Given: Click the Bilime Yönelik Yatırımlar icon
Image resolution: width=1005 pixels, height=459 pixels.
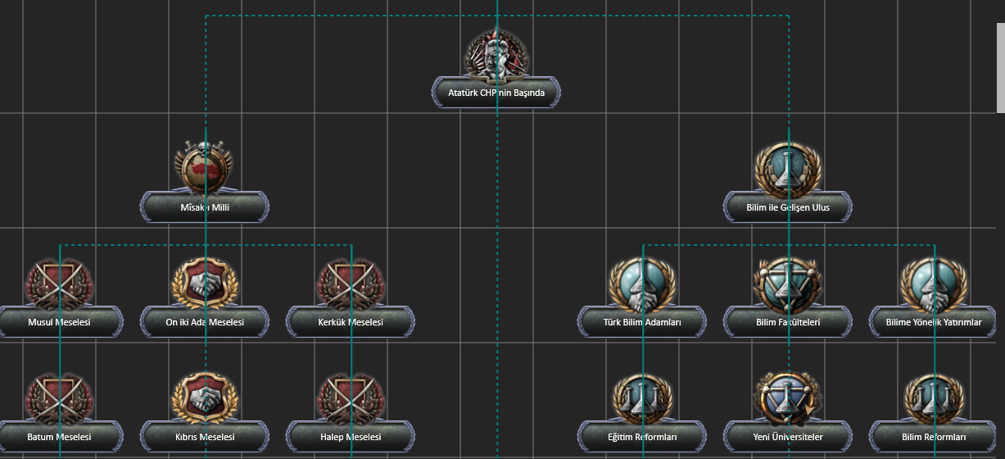Looking at the screenshot, I should click(934, 283).
